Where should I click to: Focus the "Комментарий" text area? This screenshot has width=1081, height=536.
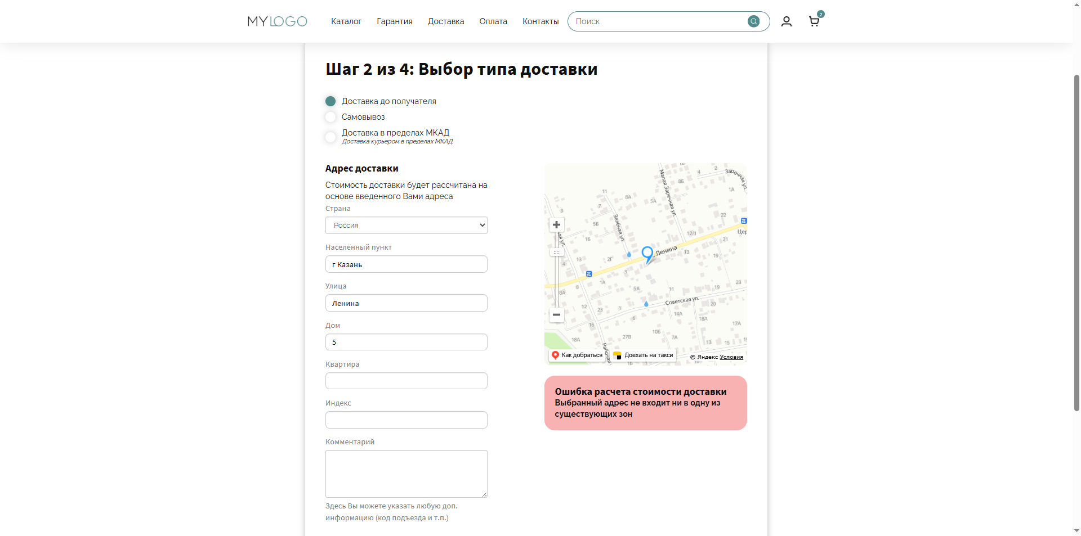pos(406,474)
